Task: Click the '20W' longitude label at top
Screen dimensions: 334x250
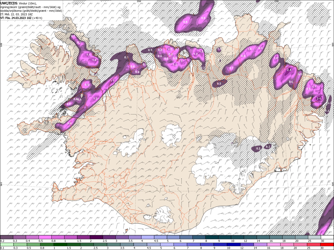Action: (x=139, y=1)
